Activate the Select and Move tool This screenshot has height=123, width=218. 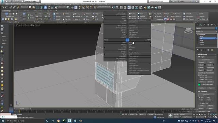point(45,7)
